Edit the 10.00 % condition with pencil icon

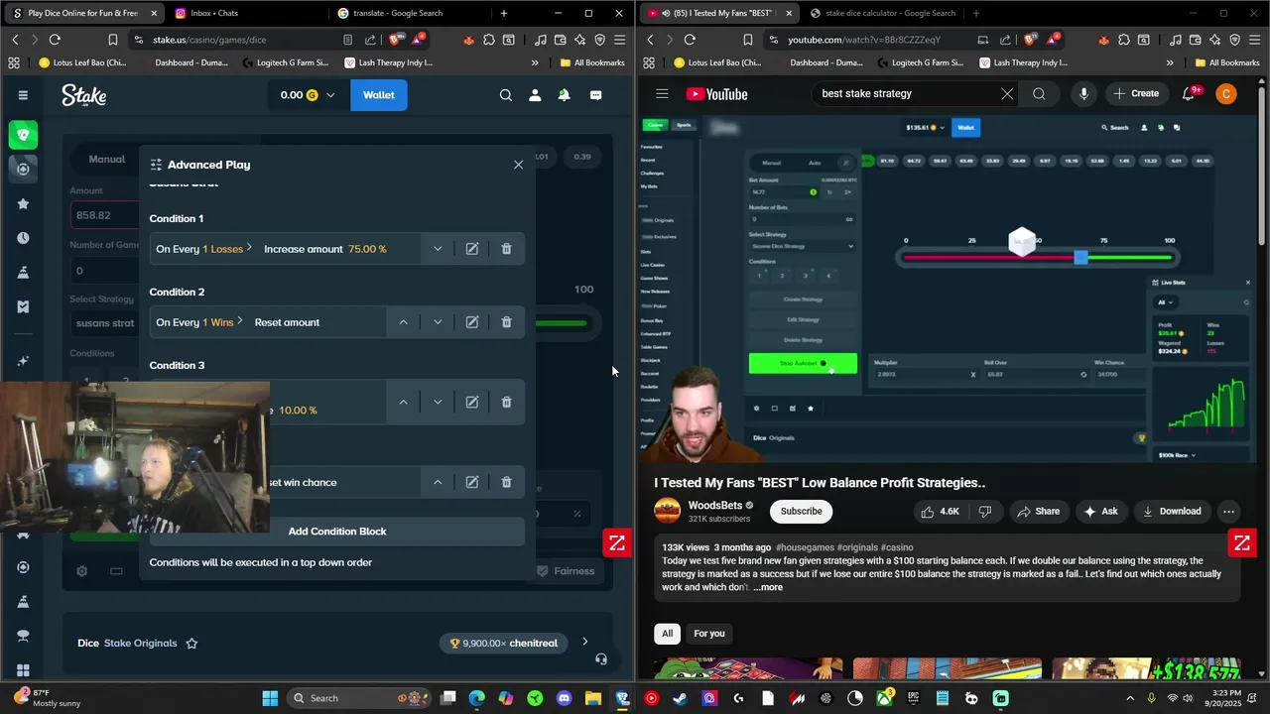(x=472, y=402)
